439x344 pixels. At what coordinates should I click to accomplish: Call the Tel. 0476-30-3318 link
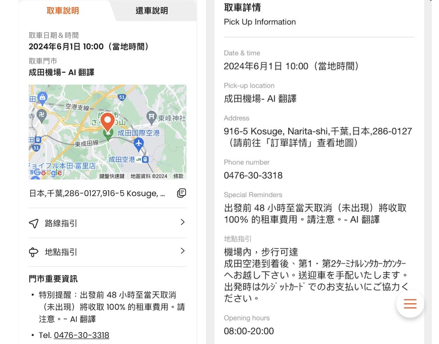click(81, 335)
